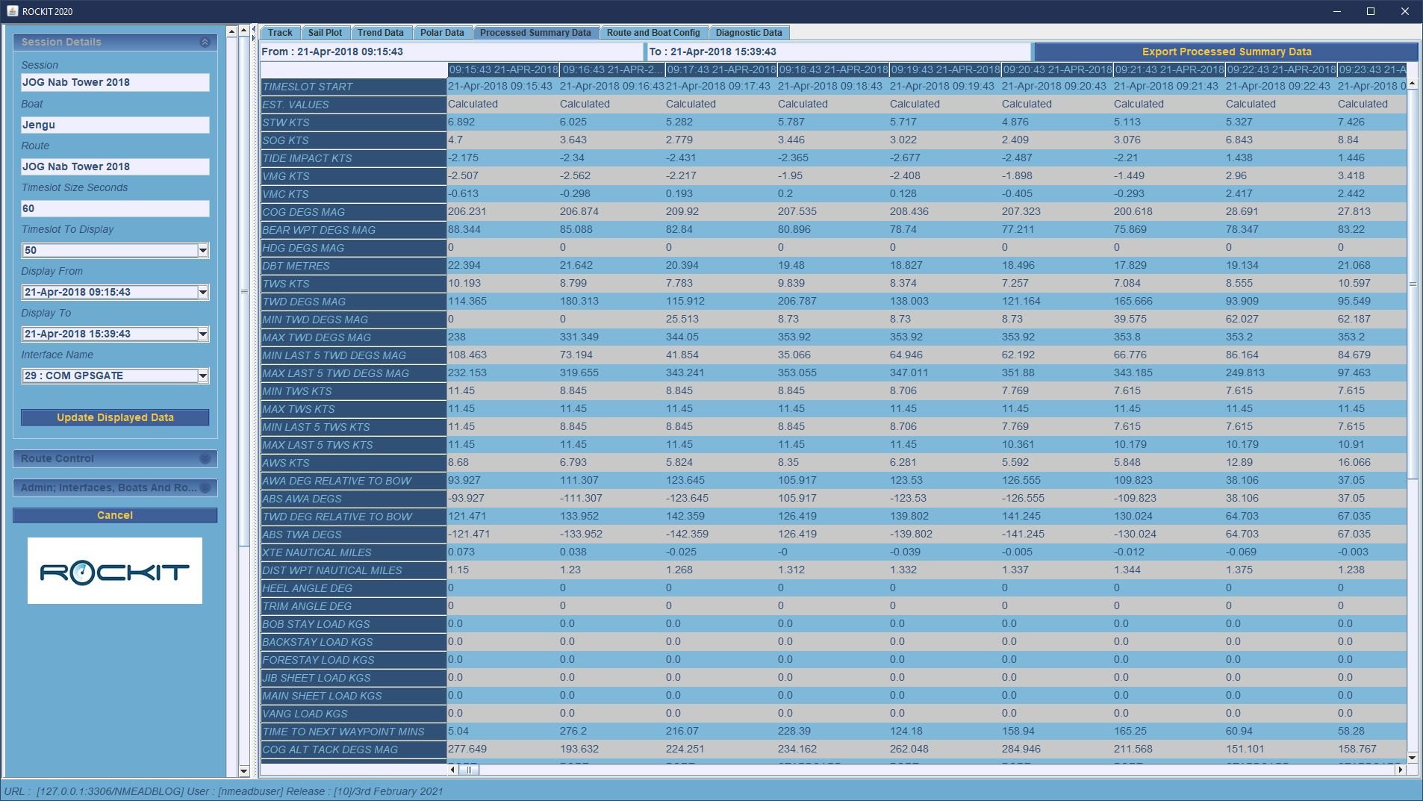Expand the Route Control panel
The width and height of the screenshot is (1423, 801).
pos(205,459)
